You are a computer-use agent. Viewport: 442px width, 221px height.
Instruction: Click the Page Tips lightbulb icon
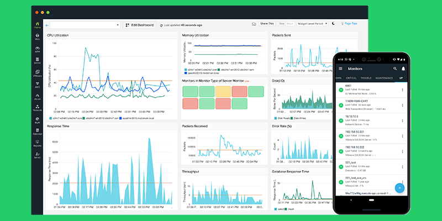click(x=342, y=24)
